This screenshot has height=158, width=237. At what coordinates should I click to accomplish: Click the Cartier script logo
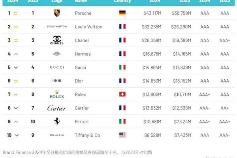pyautogui.click(x=57, y=108)
